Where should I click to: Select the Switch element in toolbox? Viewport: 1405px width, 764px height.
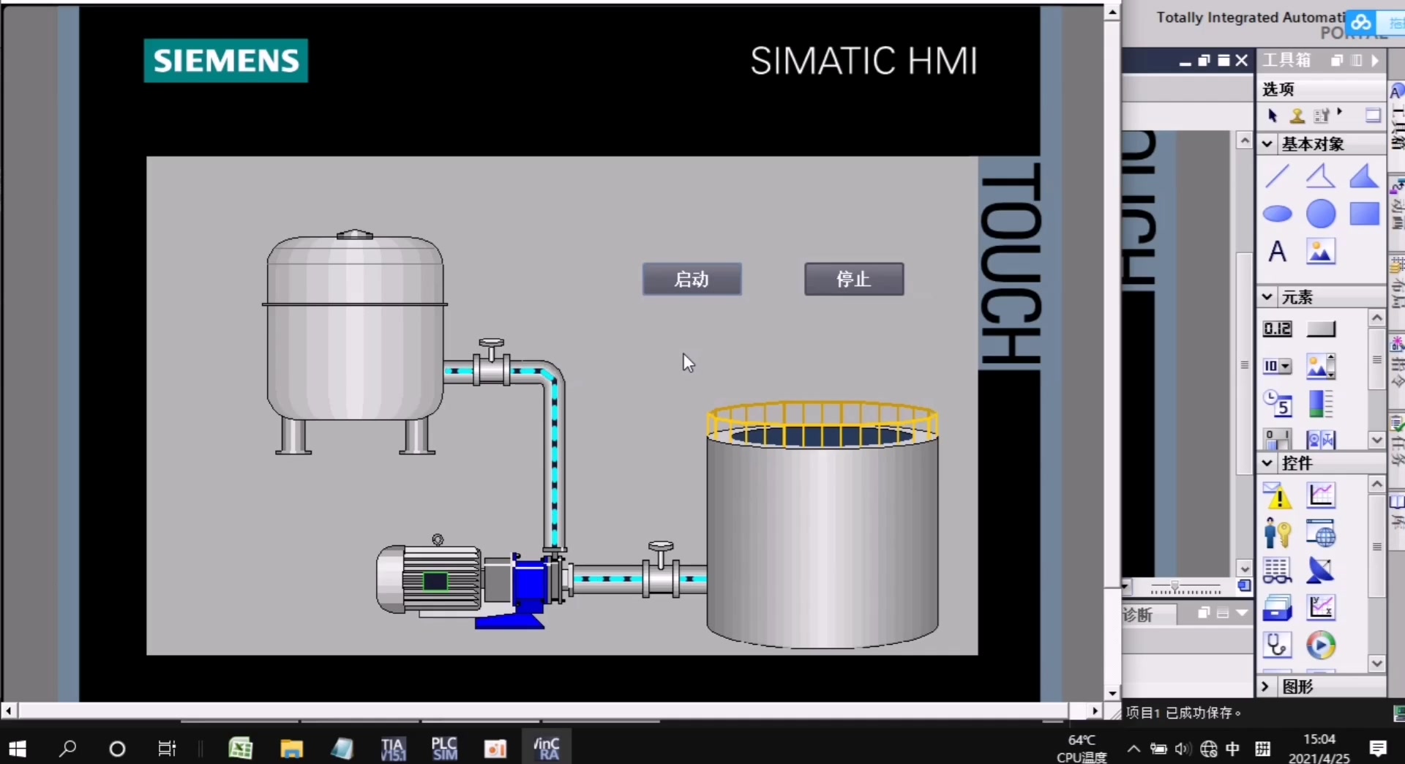[1278, 439]
